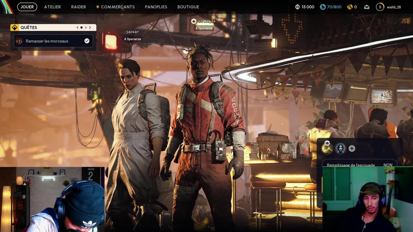This screenshot has width=413, height=232.
Task: Click the coin currency icon beside 15 000
Action: click(x=297, y=7)
